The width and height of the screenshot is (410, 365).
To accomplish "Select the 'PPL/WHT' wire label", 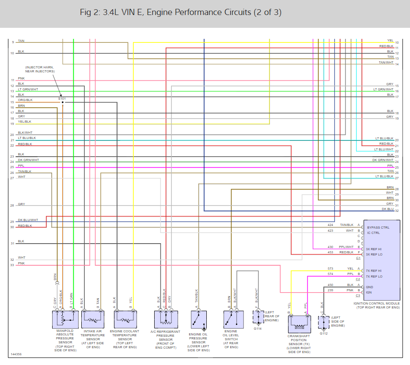I will pyautogui.click(x=346, y=247).
